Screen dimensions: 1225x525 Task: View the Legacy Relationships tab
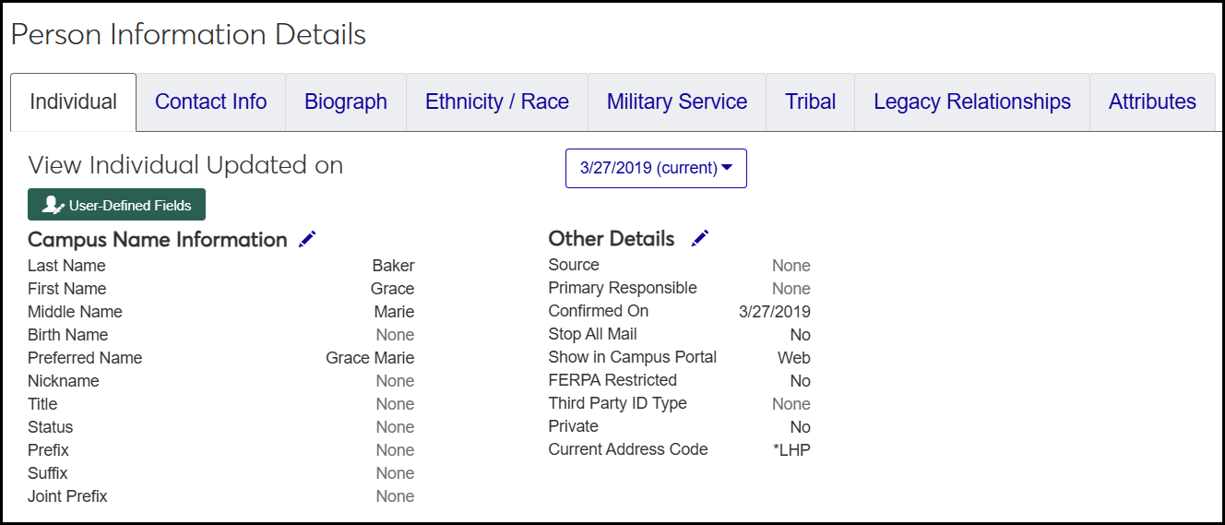coord(972,101)
